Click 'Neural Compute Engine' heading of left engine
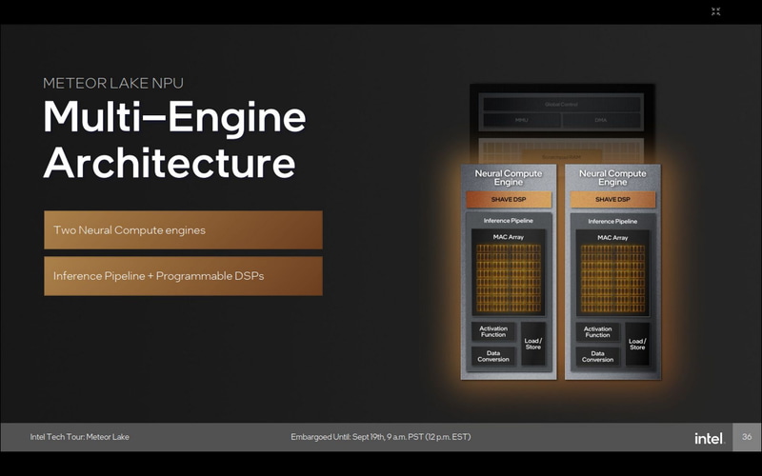Screen dimensions: 762x476 pos(509,177)
